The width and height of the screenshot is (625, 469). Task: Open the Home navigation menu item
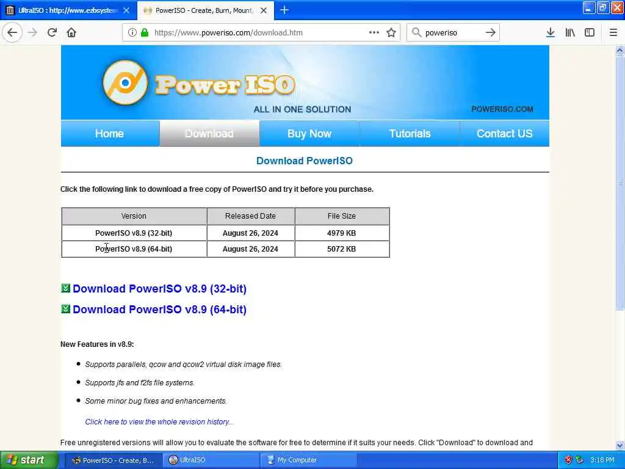110,134
